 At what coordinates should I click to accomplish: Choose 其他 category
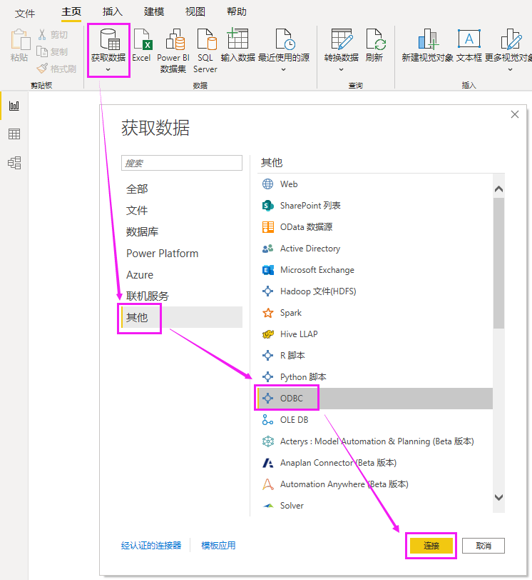[182, 317]
